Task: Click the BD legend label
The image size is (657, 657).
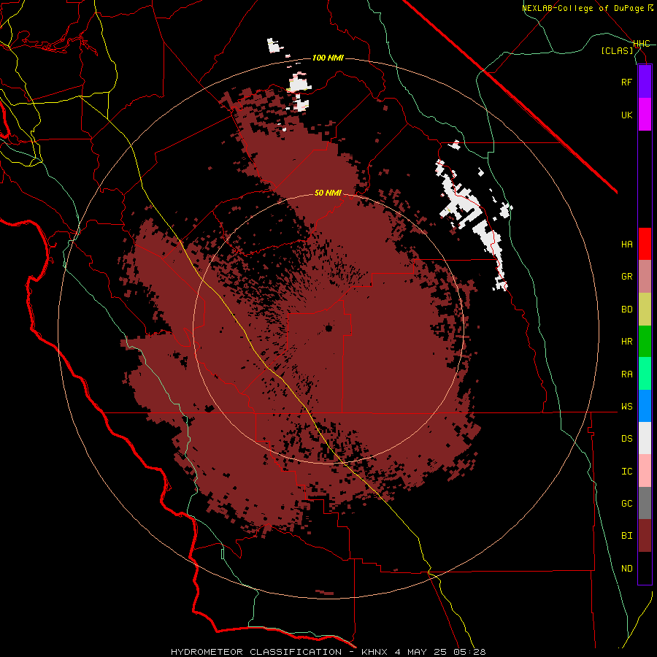Action: click(x=627, y=310)
